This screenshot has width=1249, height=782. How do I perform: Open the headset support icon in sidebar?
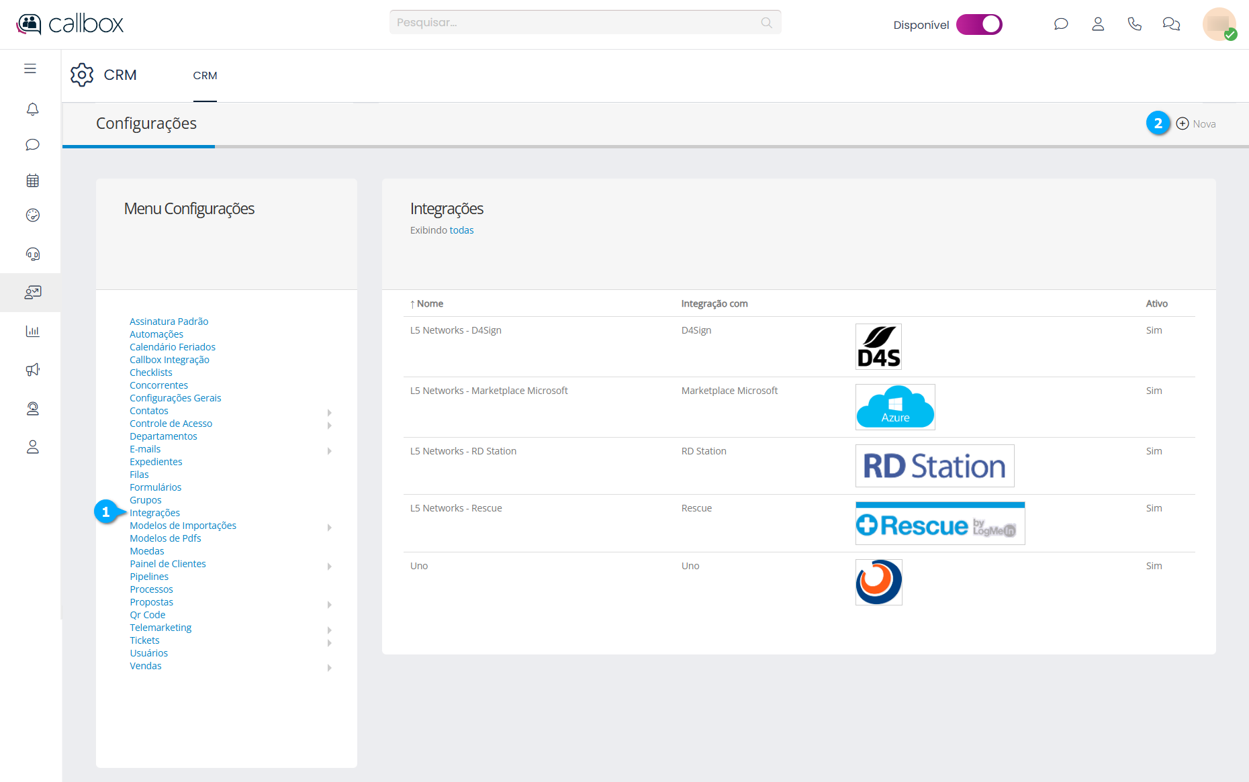point(32,254)
